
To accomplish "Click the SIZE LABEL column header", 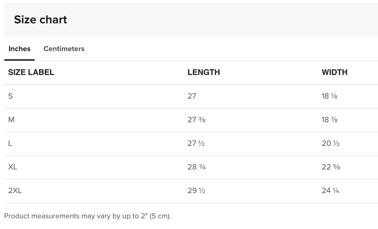I will [x=31, y=72].
